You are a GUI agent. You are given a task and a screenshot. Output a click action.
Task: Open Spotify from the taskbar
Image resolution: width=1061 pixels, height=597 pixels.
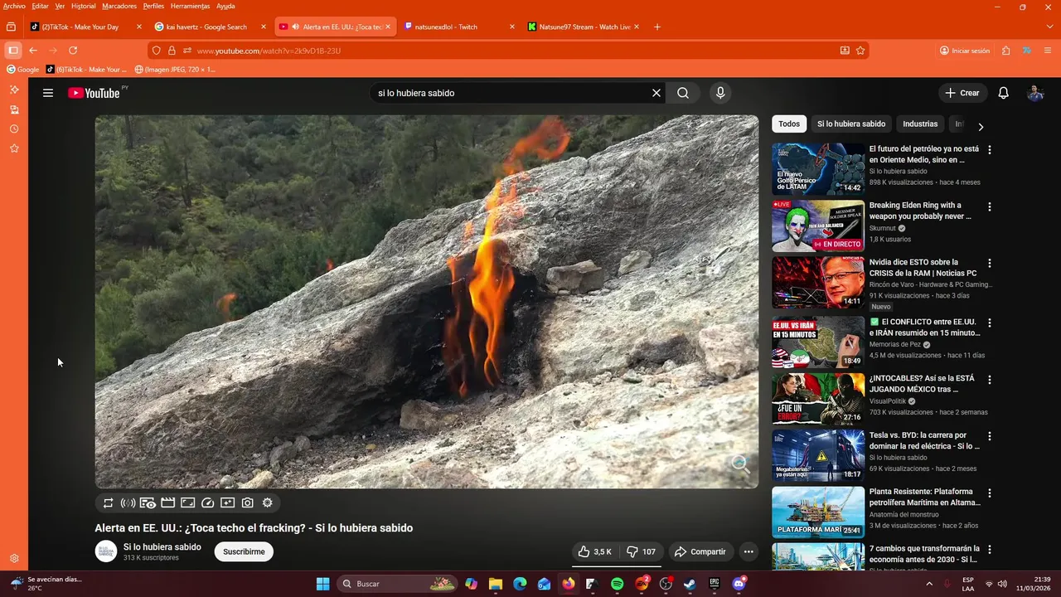click(x=617, y=584)
